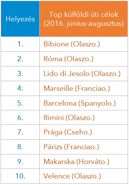Click rank number 2. cell
Image resolution: width=129 pixels, height=185 pixels.
[x=20, y=59]
